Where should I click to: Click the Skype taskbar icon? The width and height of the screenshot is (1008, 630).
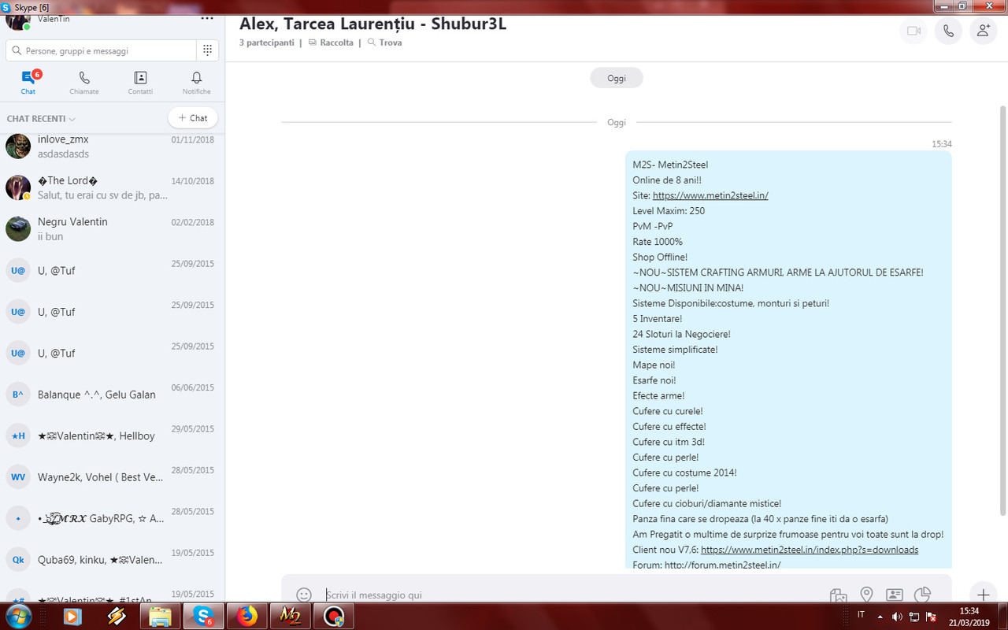tap(204, 616)
